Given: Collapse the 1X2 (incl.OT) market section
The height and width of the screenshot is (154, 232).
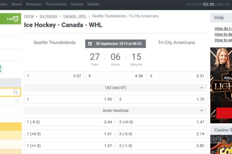Looking at the screenshot, I should 201,88.
